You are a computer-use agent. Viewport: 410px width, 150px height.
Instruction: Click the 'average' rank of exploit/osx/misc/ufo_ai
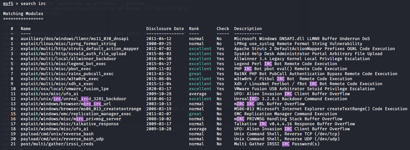tap(198, 94)
